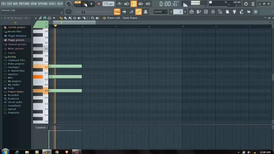
Task: Open the ADD menu
Action: [x=15, y=4]
